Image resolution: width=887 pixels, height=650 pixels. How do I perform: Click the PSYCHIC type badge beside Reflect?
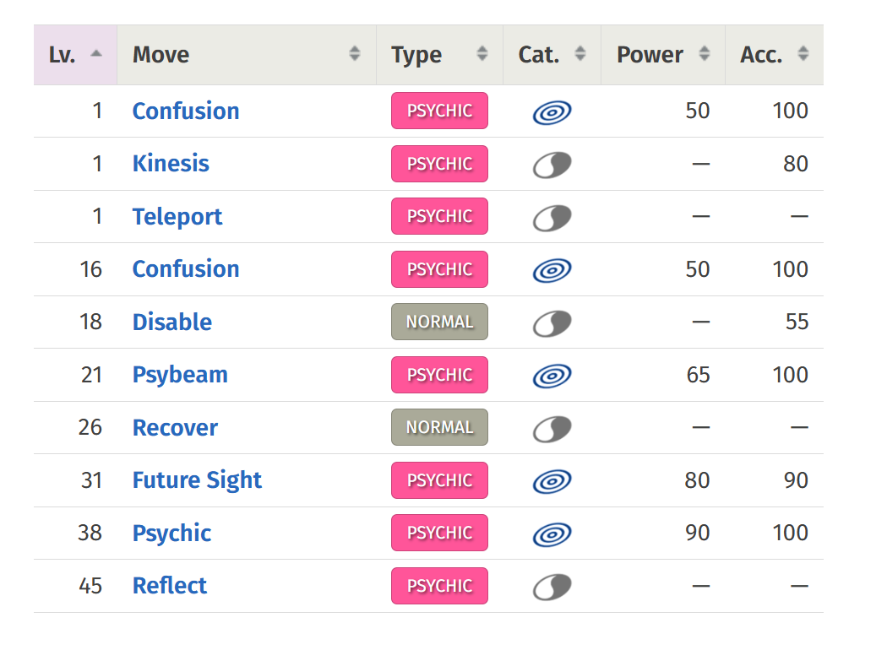[x=439, y=586]
